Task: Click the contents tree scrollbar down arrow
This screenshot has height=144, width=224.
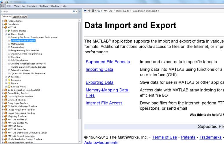Action: [x=80, y=142]
